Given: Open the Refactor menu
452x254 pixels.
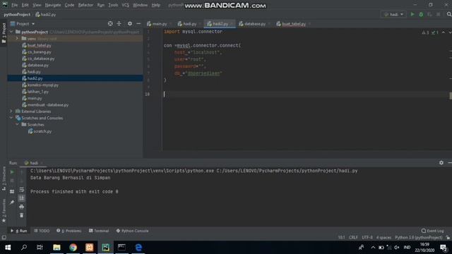Looking at the screenshot, I should (x=85, y=5).
